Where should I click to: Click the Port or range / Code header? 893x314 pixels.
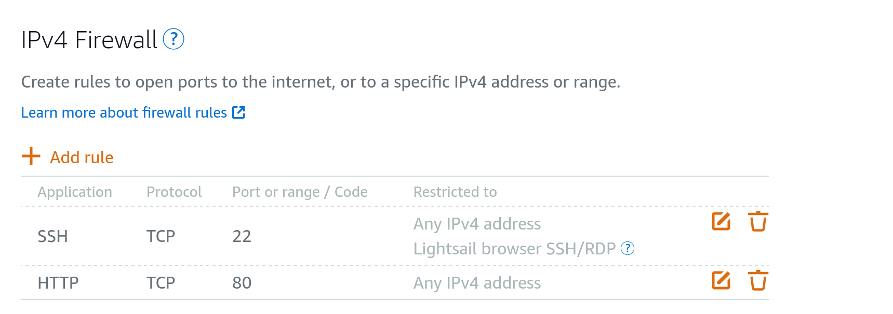coord(300,192)
